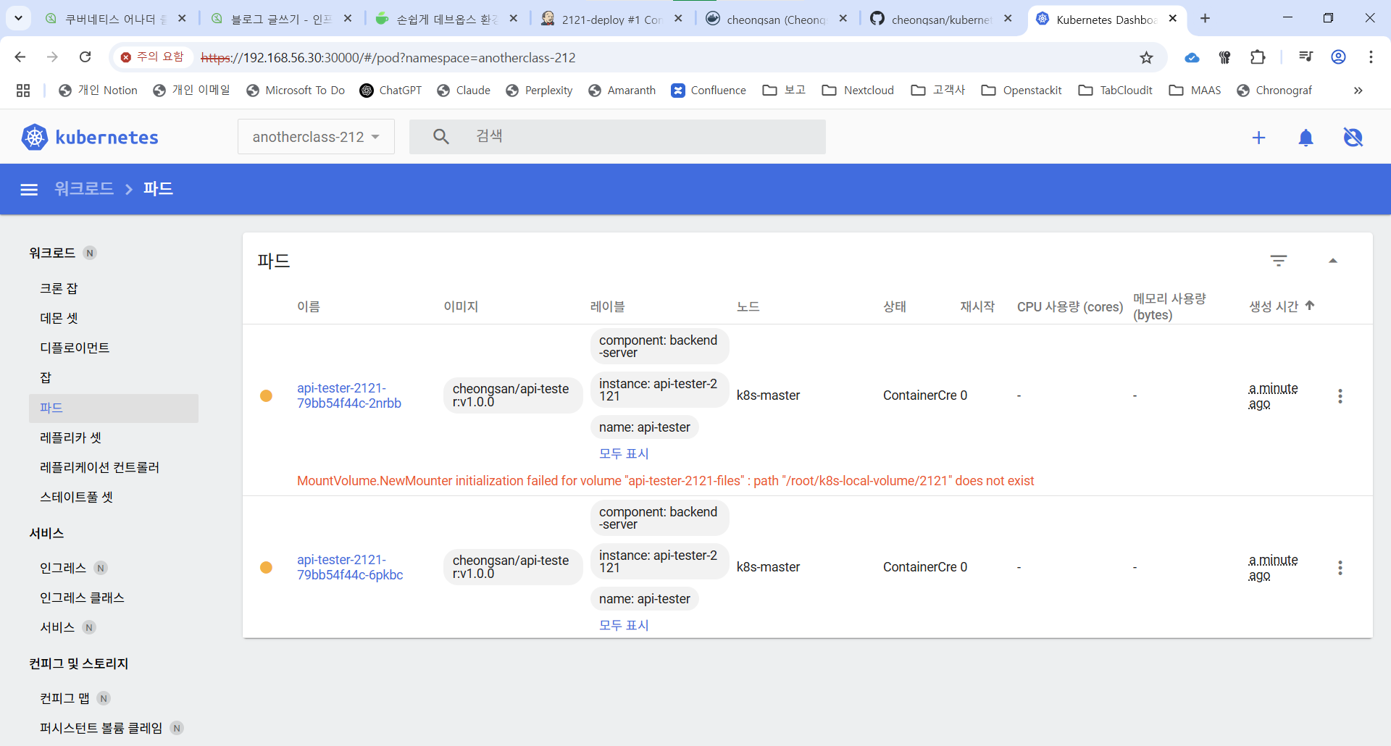Open Chrome three-dot menu
This screenshot has width=1391, height=746.
[x=1371, y=57]
